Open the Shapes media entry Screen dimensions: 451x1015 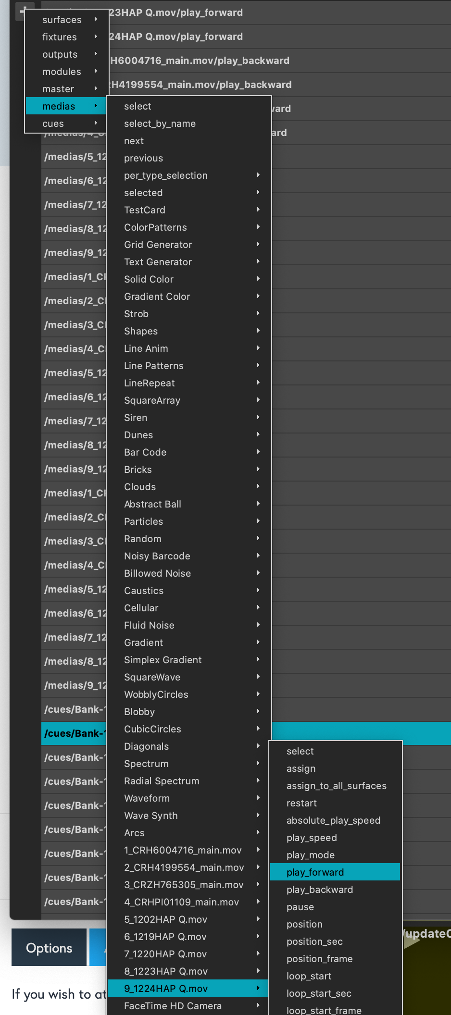[189, 331]
